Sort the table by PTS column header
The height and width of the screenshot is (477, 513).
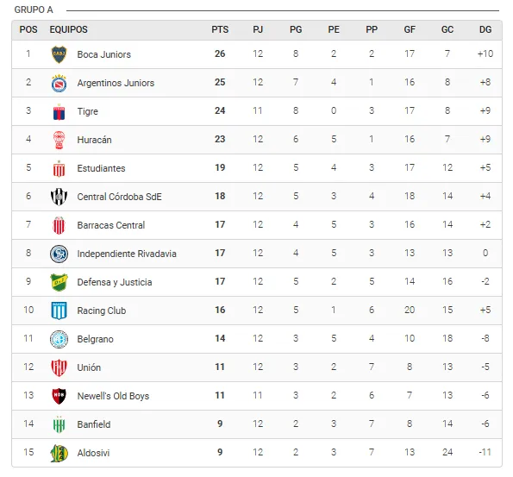point(220,29)
